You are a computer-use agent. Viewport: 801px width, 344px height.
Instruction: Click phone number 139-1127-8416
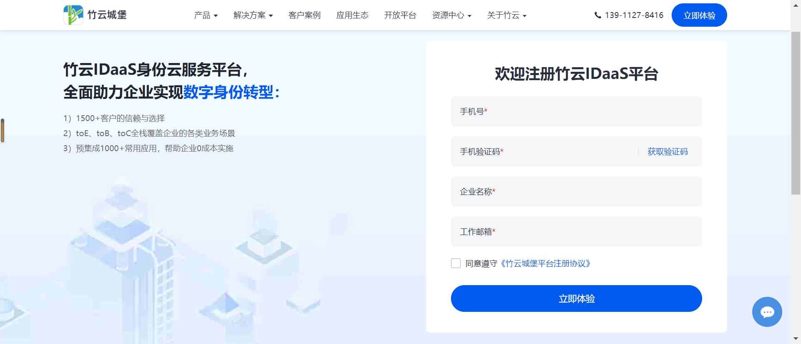click(x=634, y=15)
